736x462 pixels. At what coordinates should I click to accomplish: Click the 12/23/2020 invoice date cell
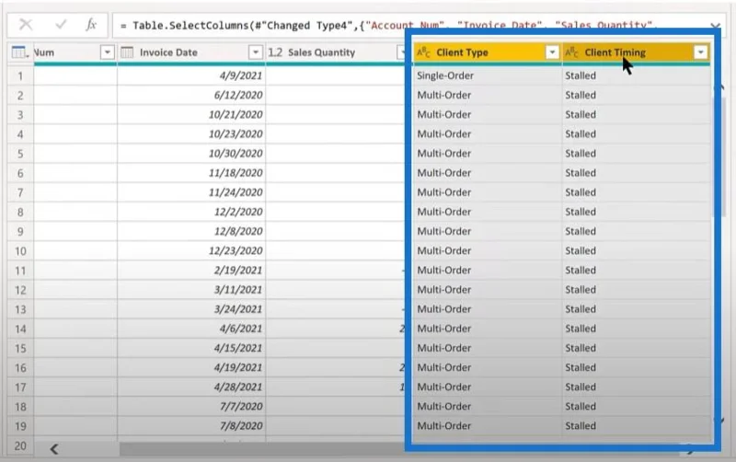[191, 250]
